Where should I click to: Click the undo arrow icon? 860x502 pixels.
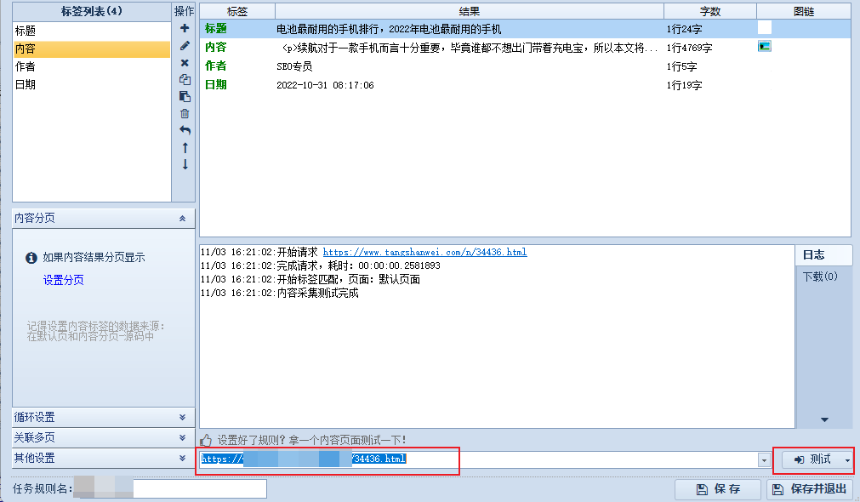[185, 130]
